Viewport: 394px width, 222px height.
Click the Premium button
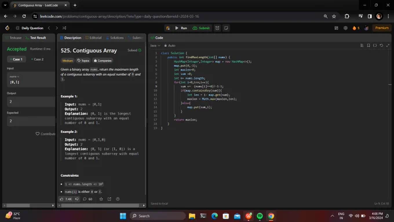coord(382,28)
